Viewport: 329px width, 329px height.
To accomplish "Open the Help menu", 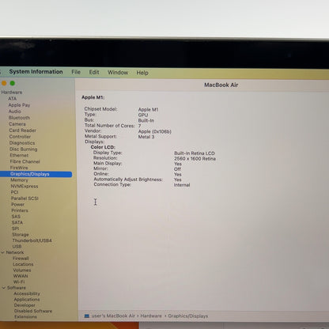I will [142, 73].
